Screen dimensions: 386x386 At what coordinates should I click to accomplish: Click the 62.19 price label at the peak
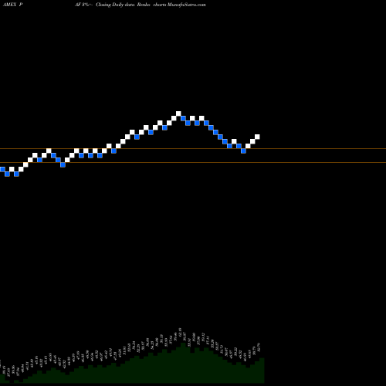(180, 332)
